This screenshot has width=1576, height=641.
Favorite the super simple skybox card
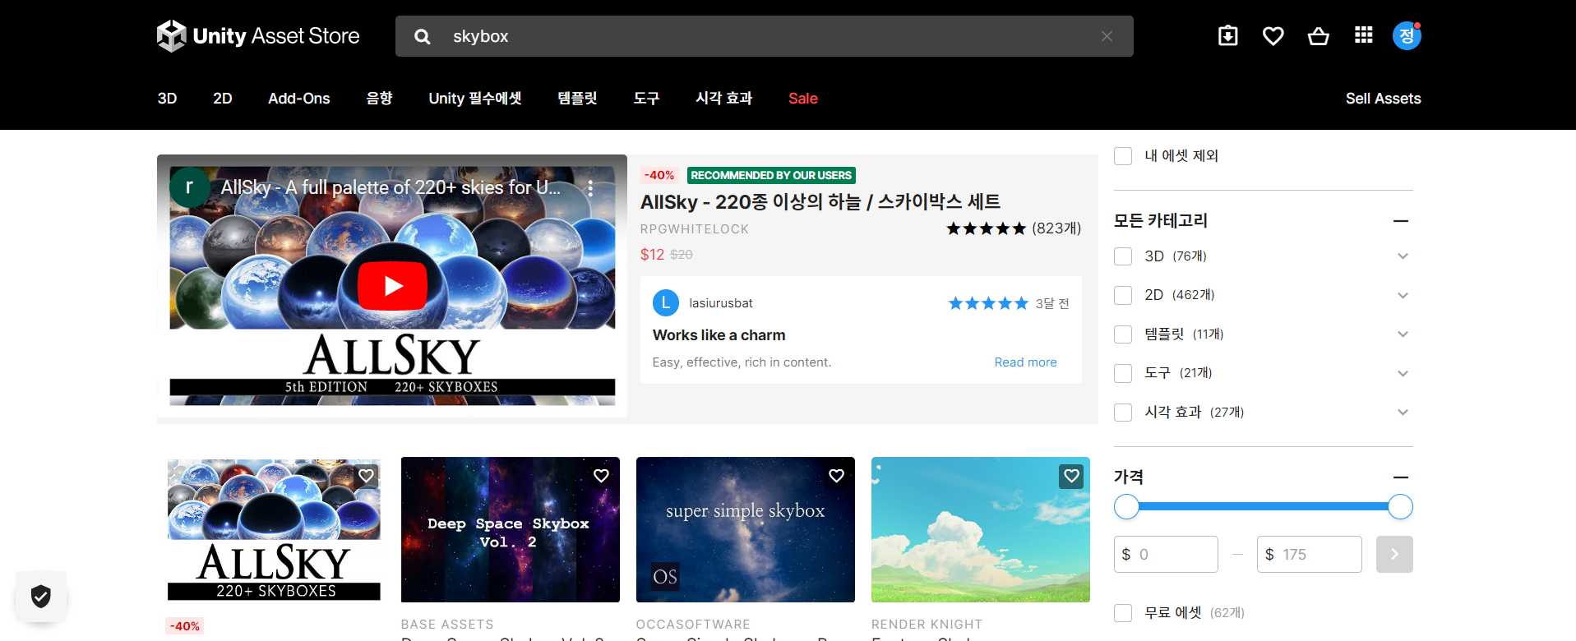836,476
